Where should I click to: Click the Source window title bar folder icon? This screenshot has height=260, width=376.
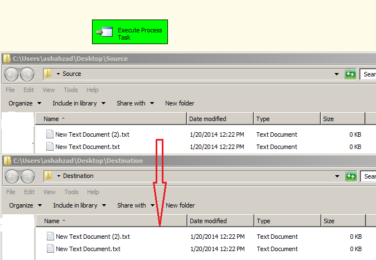click(7, 59)
